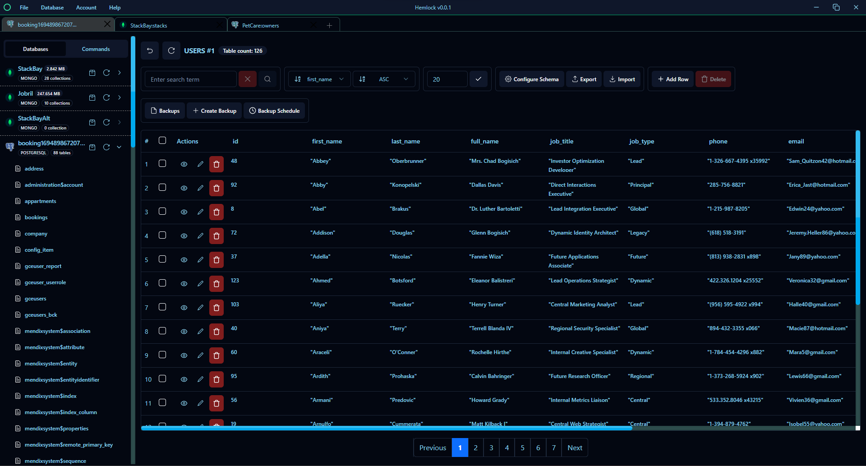Delete the Aliya Ruecker row
The height and width of the screenshot is (466, 866).
coord(216,308)
